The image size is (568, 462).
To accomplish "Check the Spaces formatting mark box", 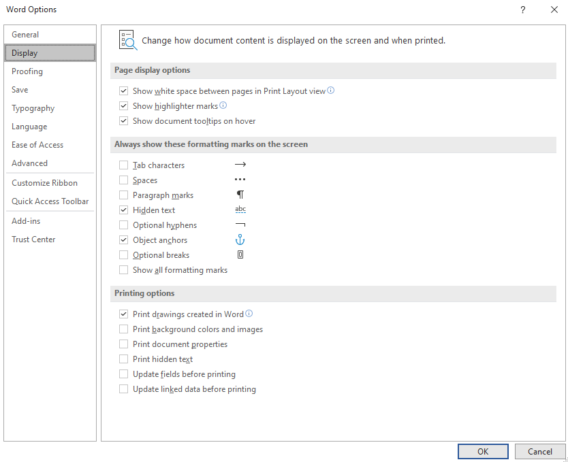I will coord(123,180).
